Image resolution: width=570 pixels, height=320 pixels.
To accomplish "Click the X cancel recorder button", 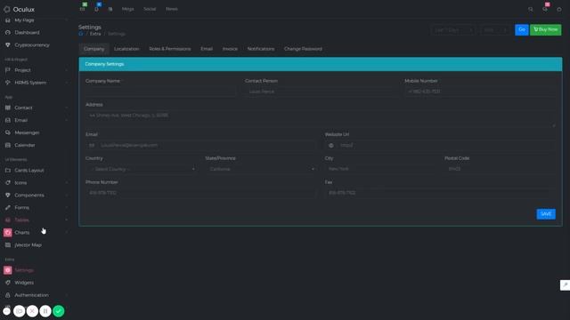I will 32,311.
